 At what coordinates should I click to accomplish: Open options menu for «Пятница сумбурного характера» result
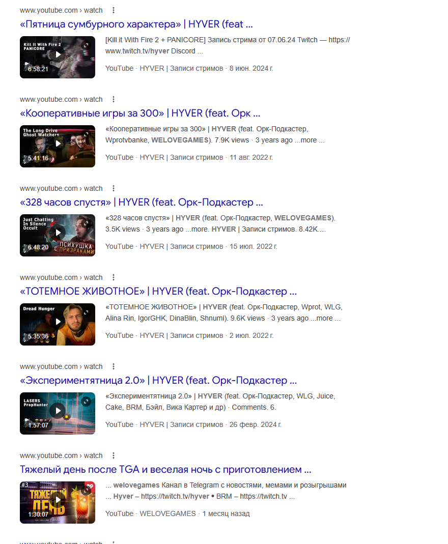coord(113,10)
